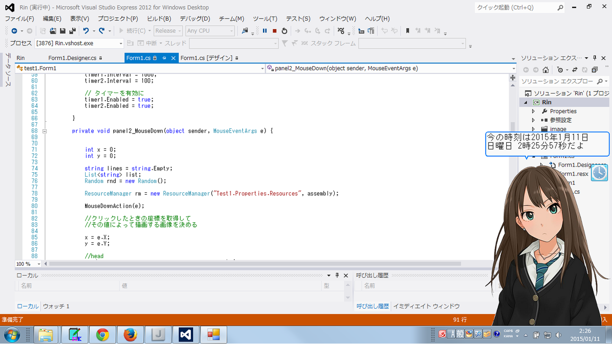The width and height of the screenshot is (612, 344).
Task: Click the search magnifier in Solution Explorer
Action: click(600, 82)
